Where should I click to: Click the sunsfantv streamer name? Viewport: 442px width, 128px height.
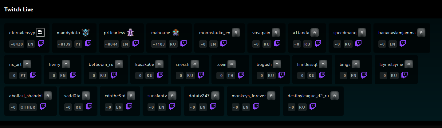click(x=157, y=96)
